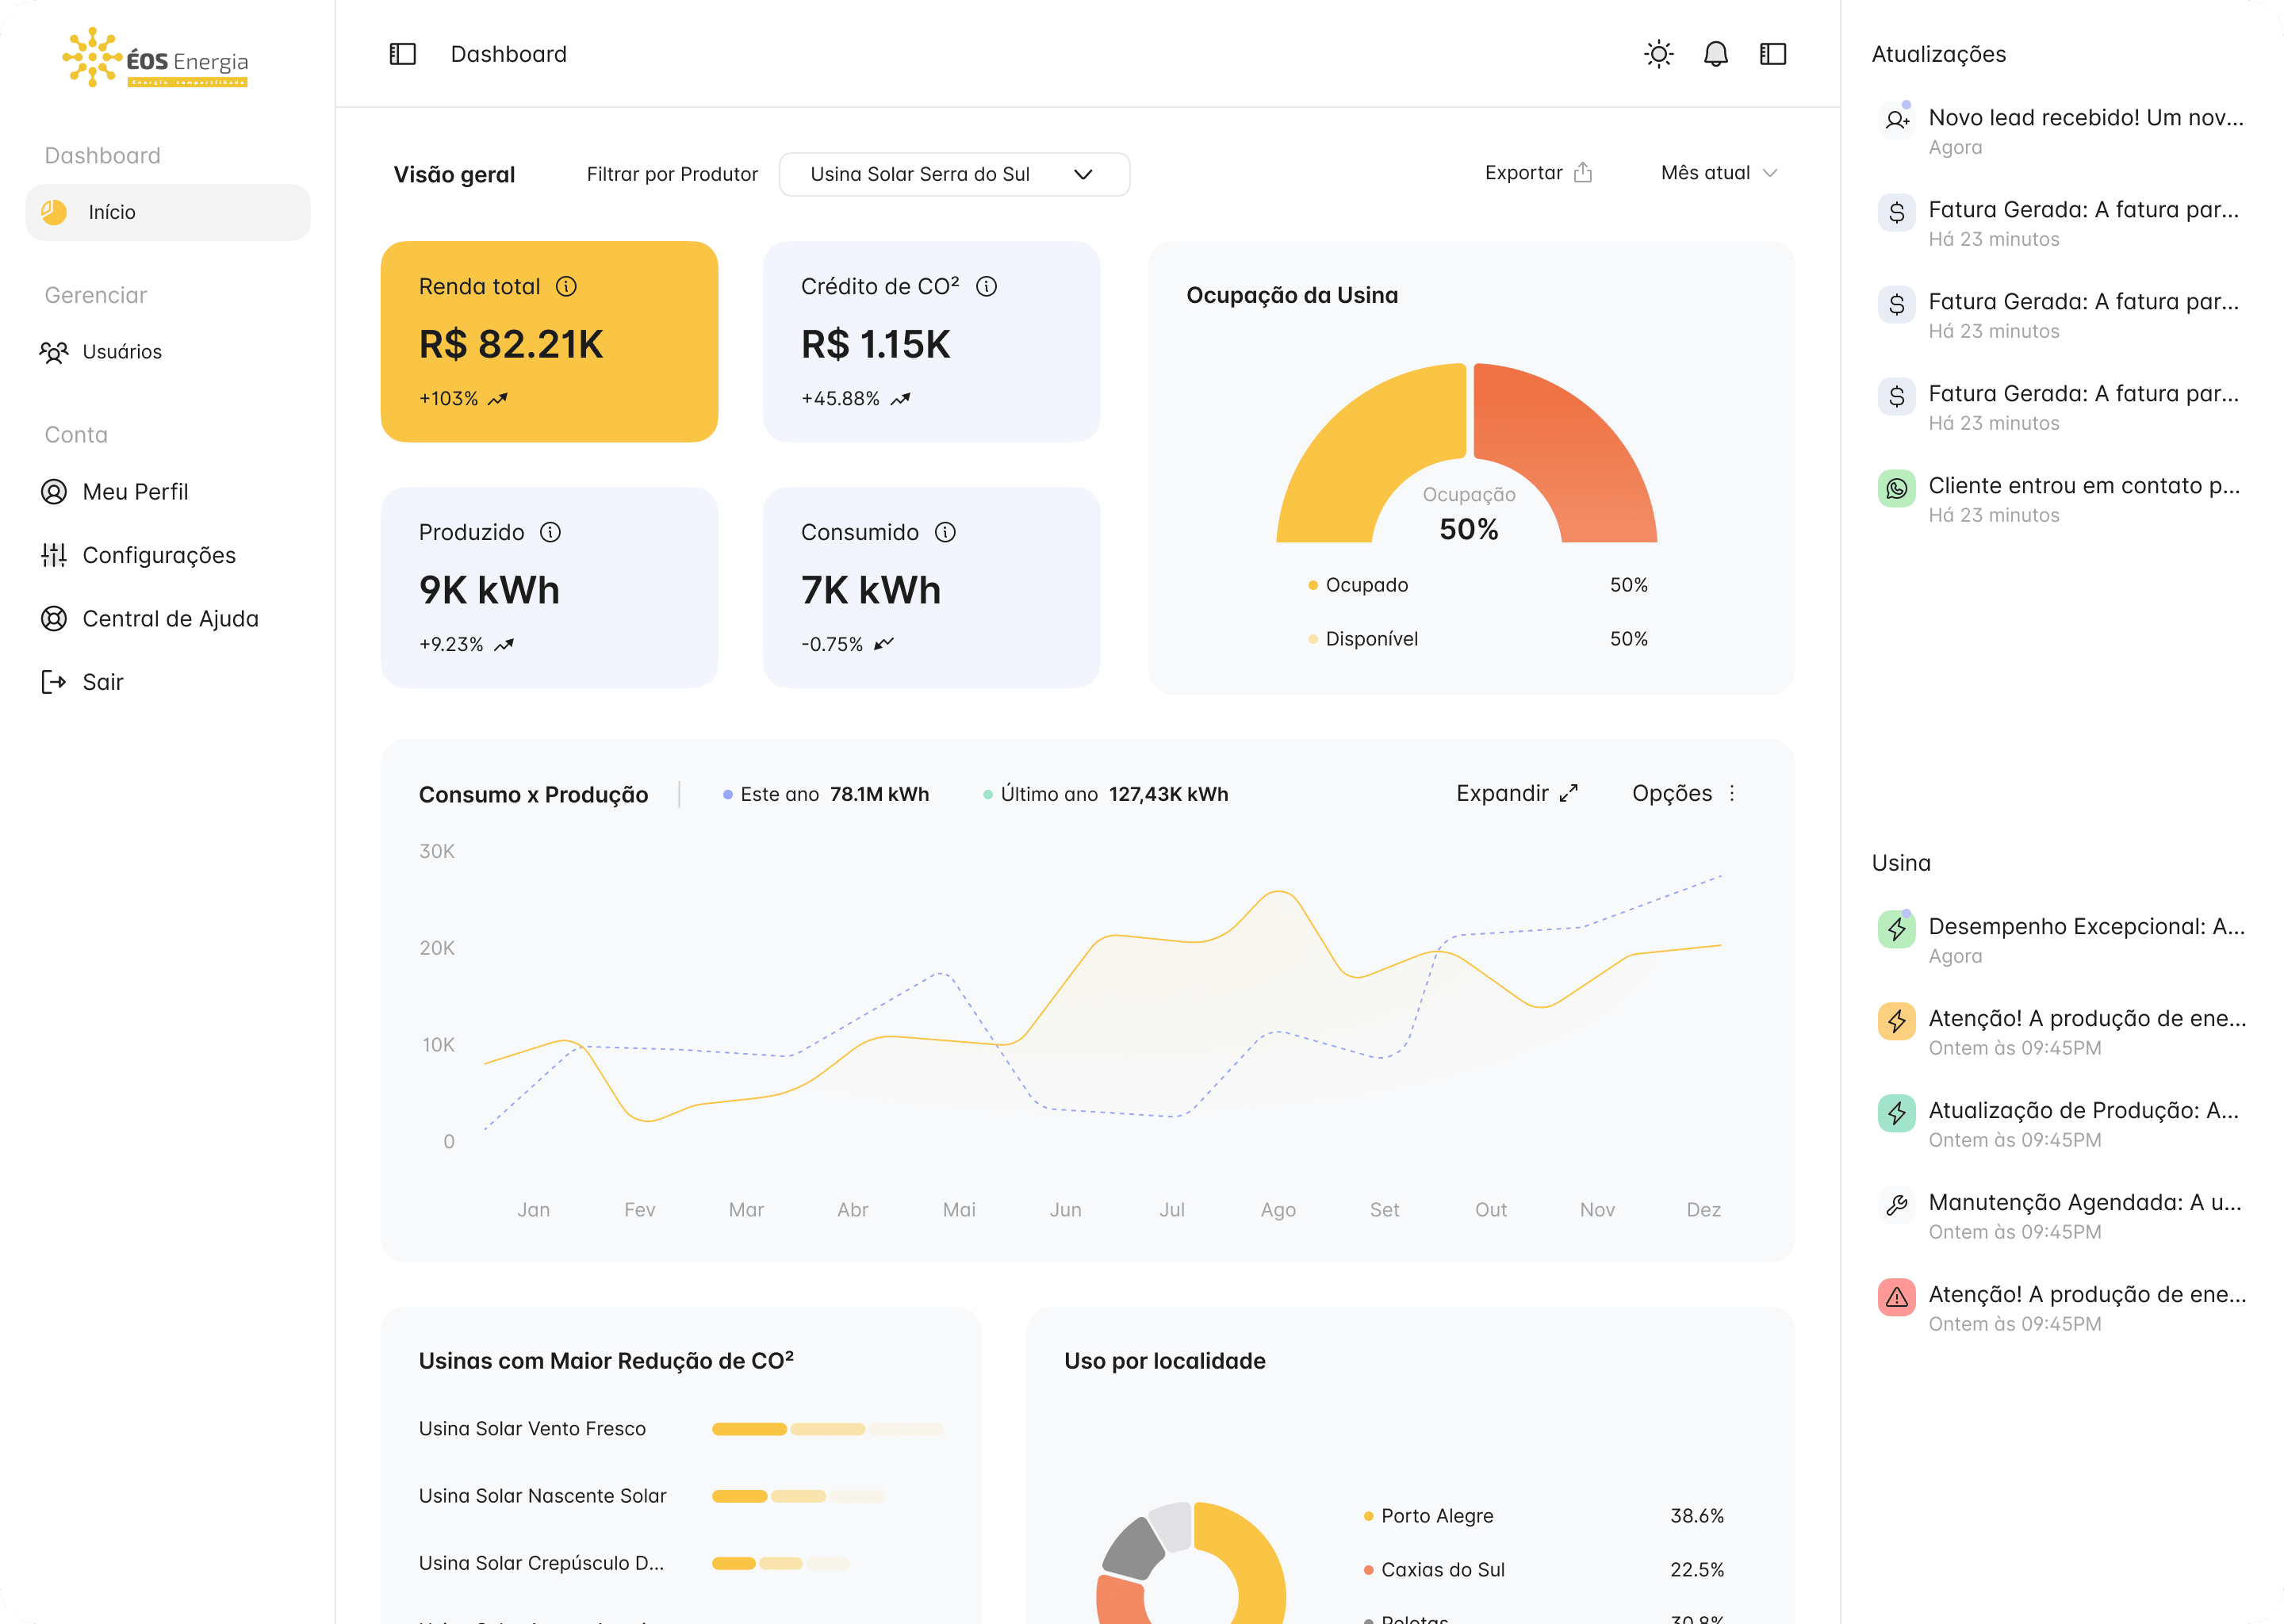Screen dimensions: 2284x1624
Task: Open Usuários in the sidebar
Action: pos(100,352)
